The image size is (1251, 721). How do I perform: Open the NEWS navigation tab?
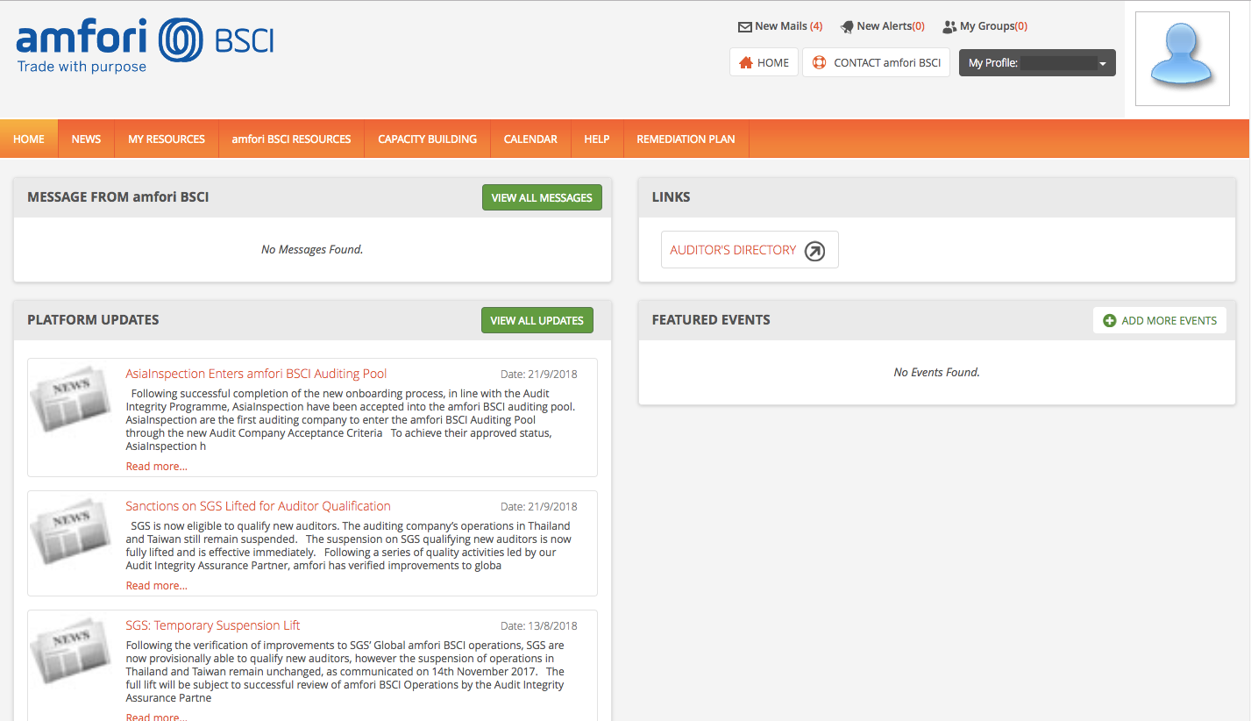[86, 139]
